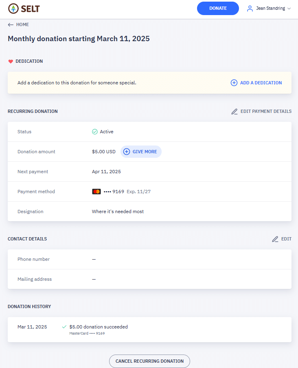The width and height of the screenshot is (298, 368).
Task: Cancel the recurring donation
Action: click(149, 361)
